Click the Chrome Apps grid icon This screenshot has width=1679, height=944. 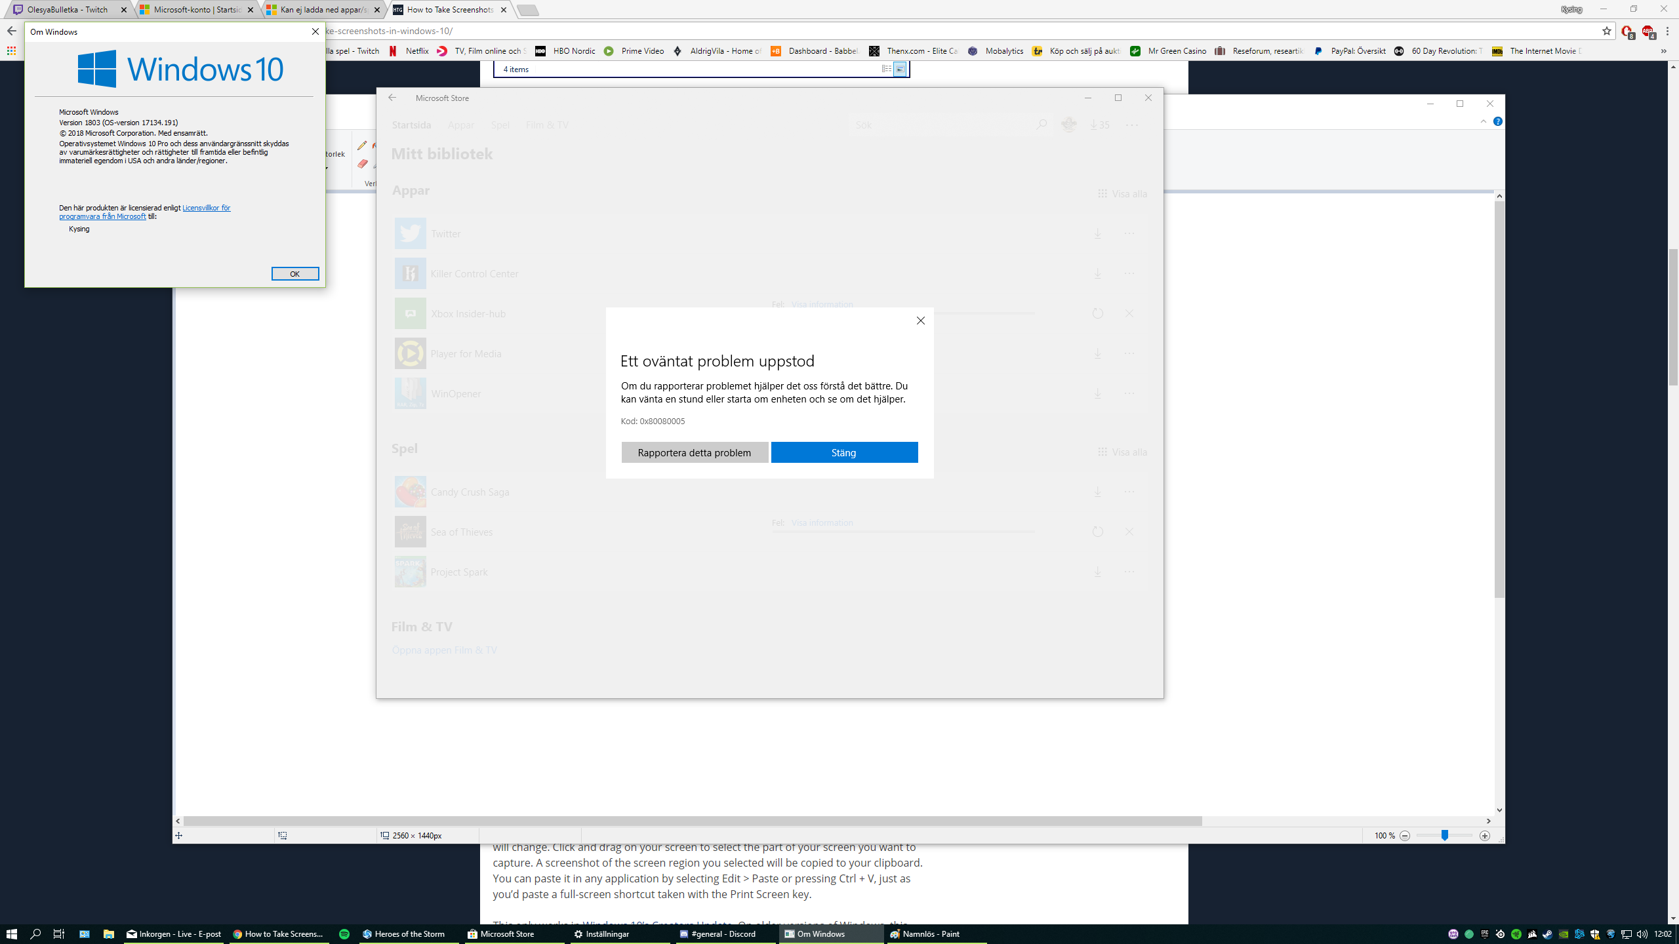tap(11, 51)
